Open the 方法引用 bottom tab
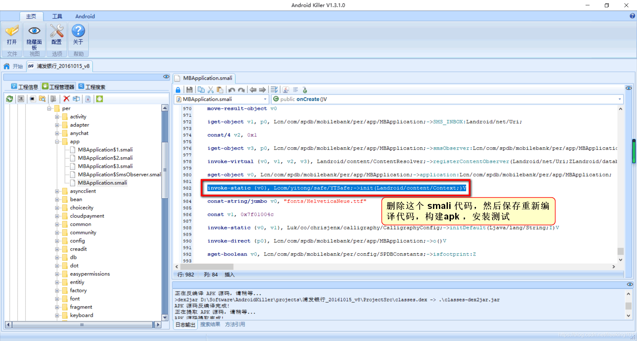Viewport: 637px width, 341px height. 235,324
